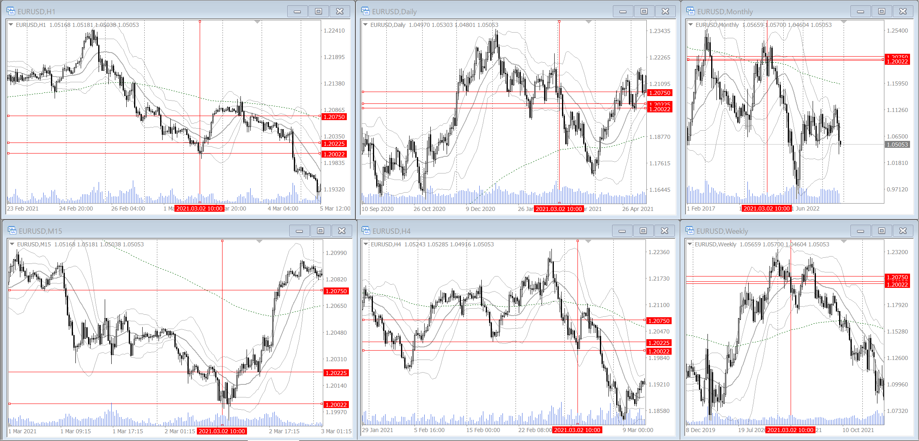The height and width of the screenshot is (441, 919).
Task: Close the EURUSD,Weekly chart window
Action: (903, 231)
